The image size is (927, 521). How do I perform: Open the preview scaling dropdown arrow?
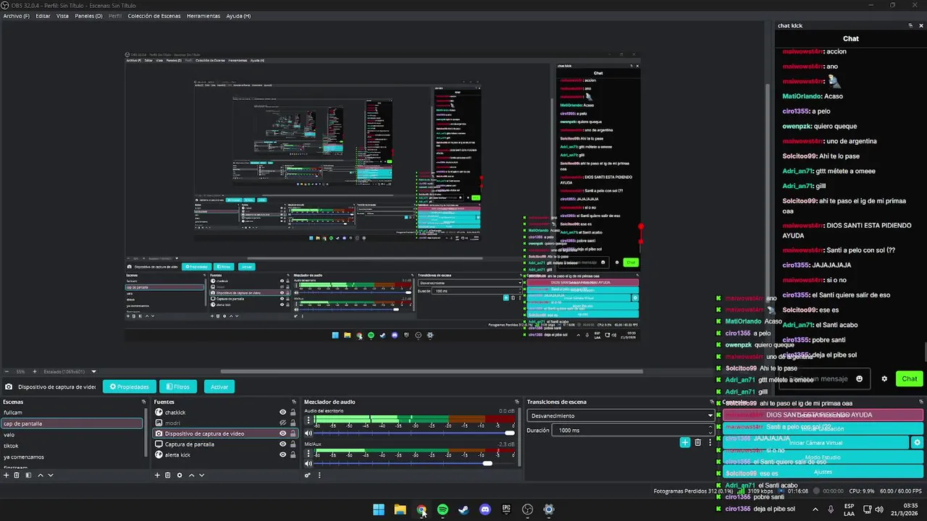[x=93, y=371]
